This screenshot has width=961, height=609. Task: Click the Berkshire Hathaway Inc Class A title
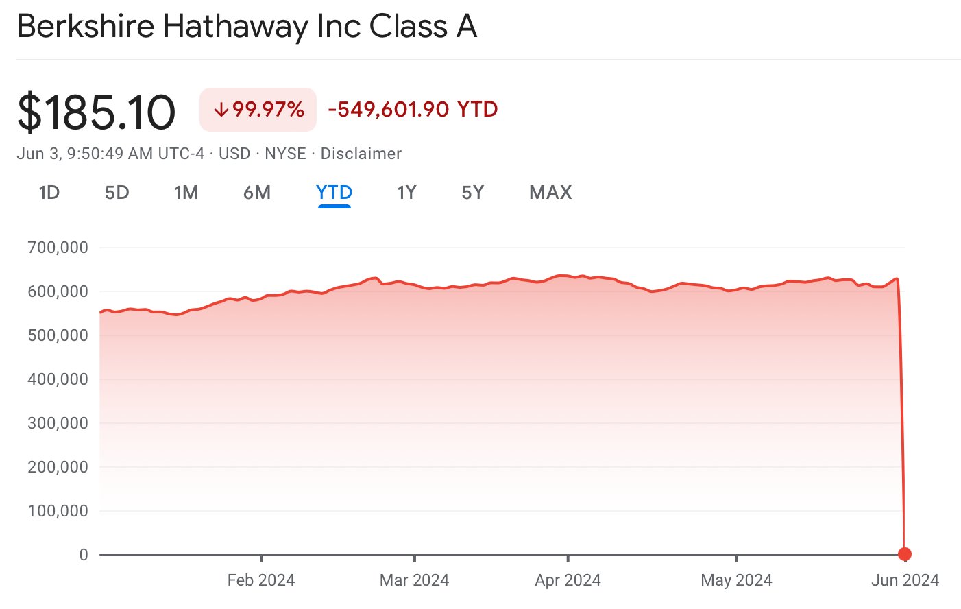tap(247, 26)
